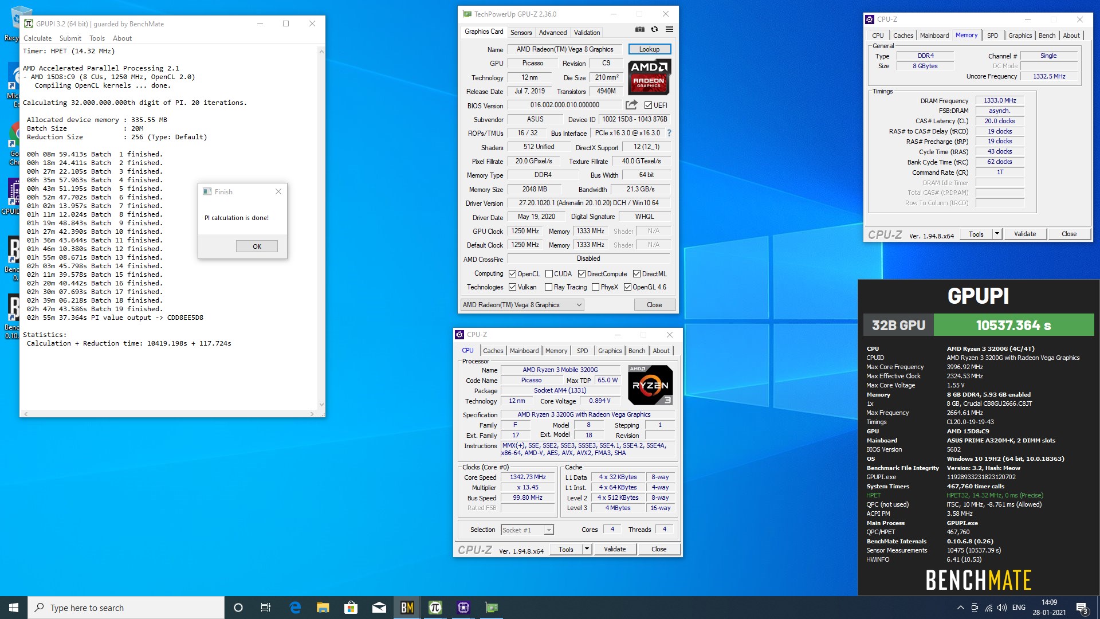Click GPUPI pi icon in title bar
The height and width of the screenshot is (619, 1100).
click(x=28, y=23)
